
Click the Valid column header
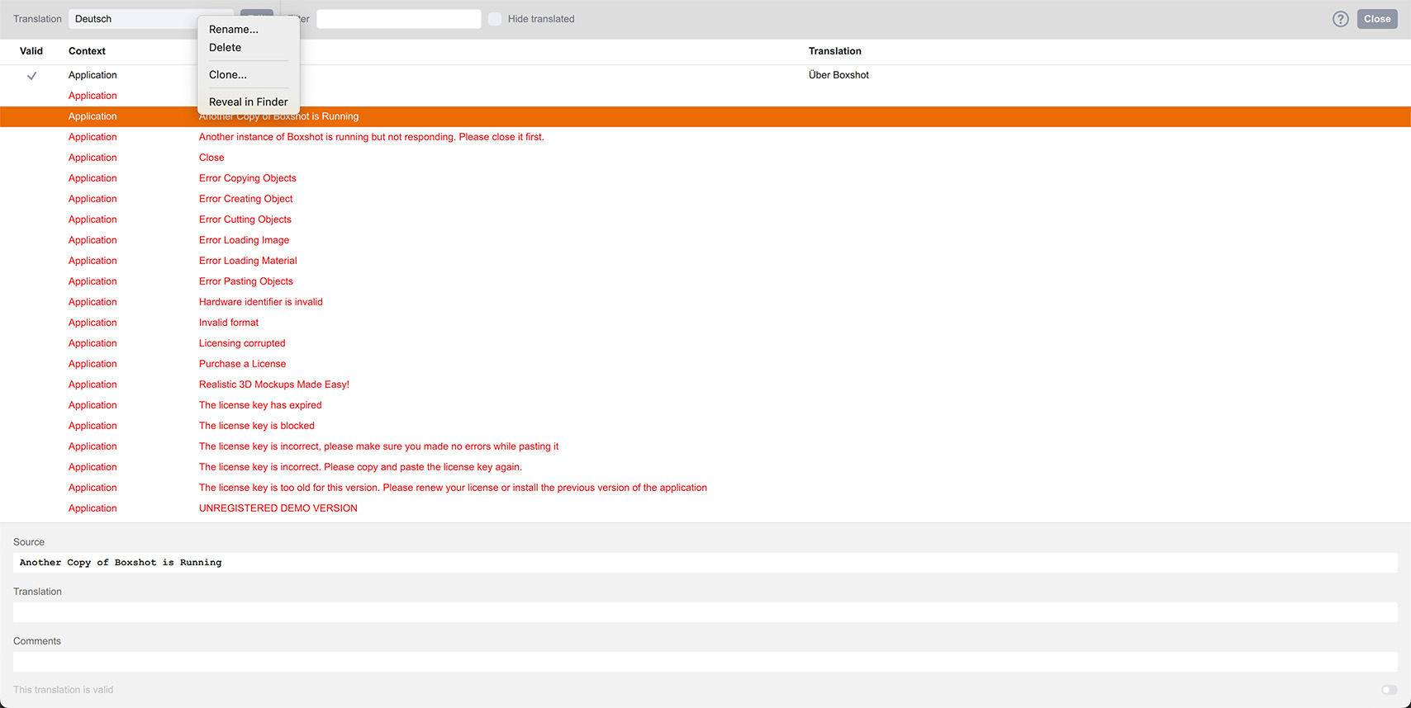31,51
